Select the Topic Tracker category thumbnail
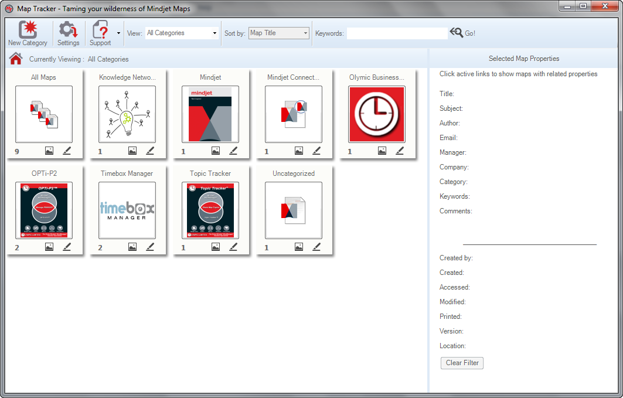Image resolution: width=623 pixels, height=398 pixels. click(x=210, y=210)
